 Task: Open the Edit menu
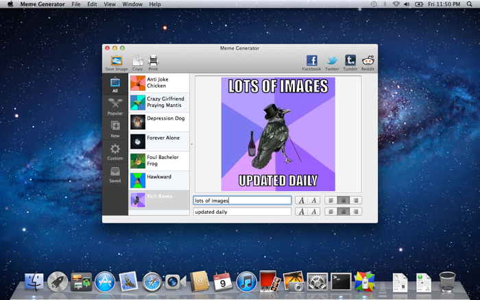[x=92, y=4]
